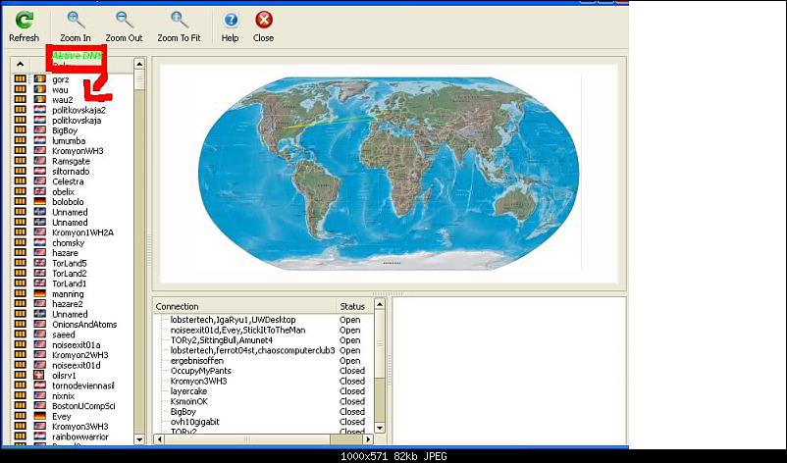
Task: Click the flag icon beside Celestra
Action: 39,181
